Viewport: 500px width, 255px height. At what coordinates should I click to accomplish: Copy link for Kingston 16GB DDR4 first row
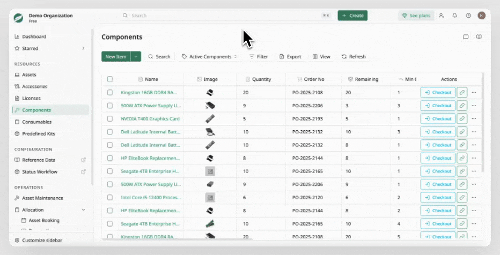pos(462,92)
